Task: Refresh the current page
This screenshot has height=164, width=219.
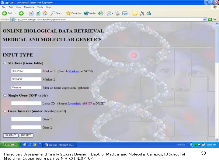Action: coord(38,13)
